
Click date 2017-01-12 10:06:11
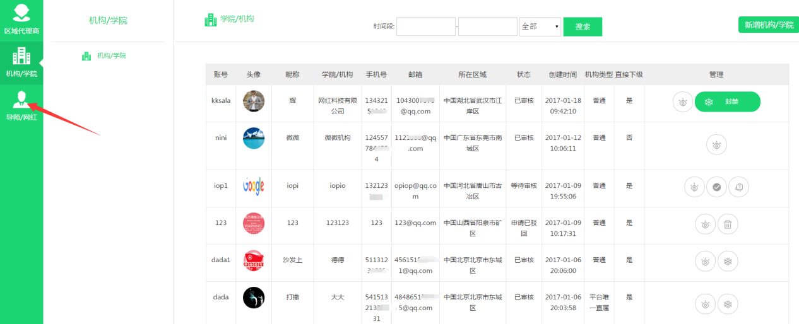[562, 143]
